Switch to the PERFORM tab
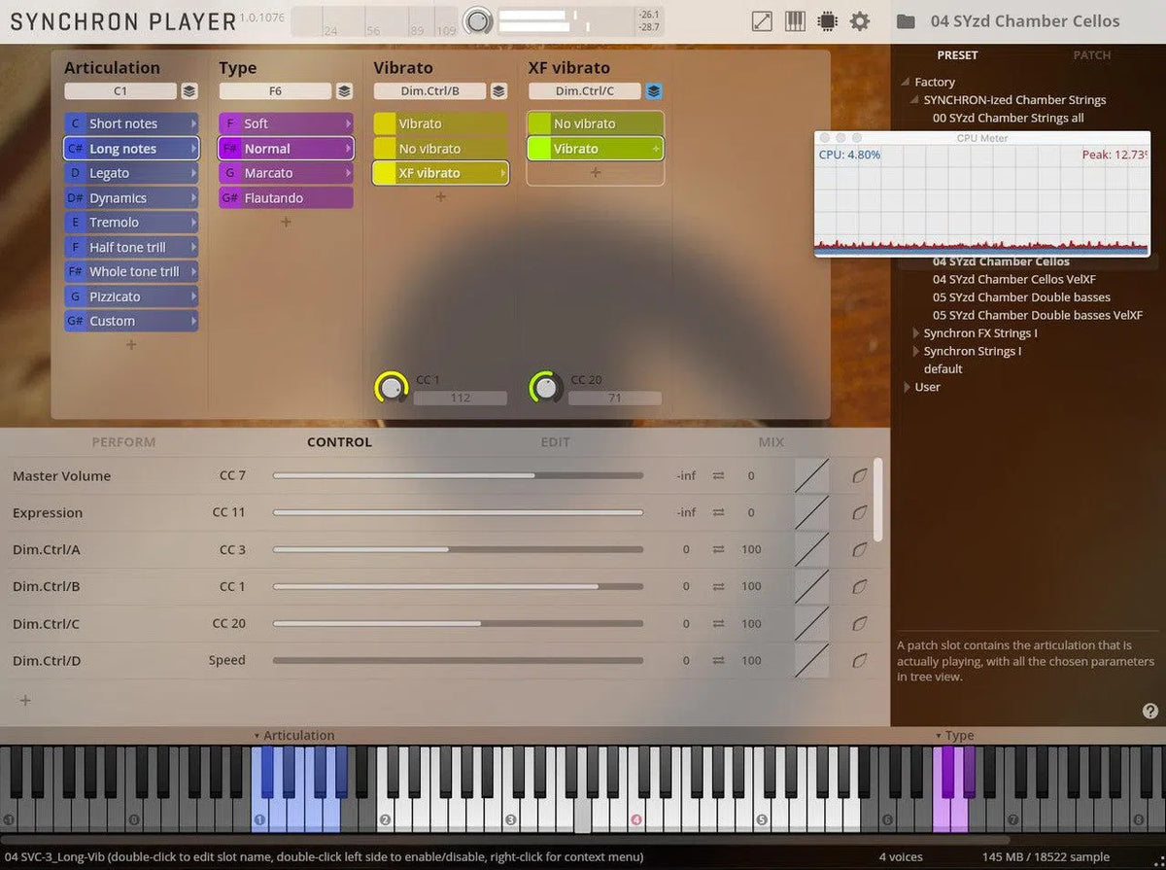 tap(123, 442)
